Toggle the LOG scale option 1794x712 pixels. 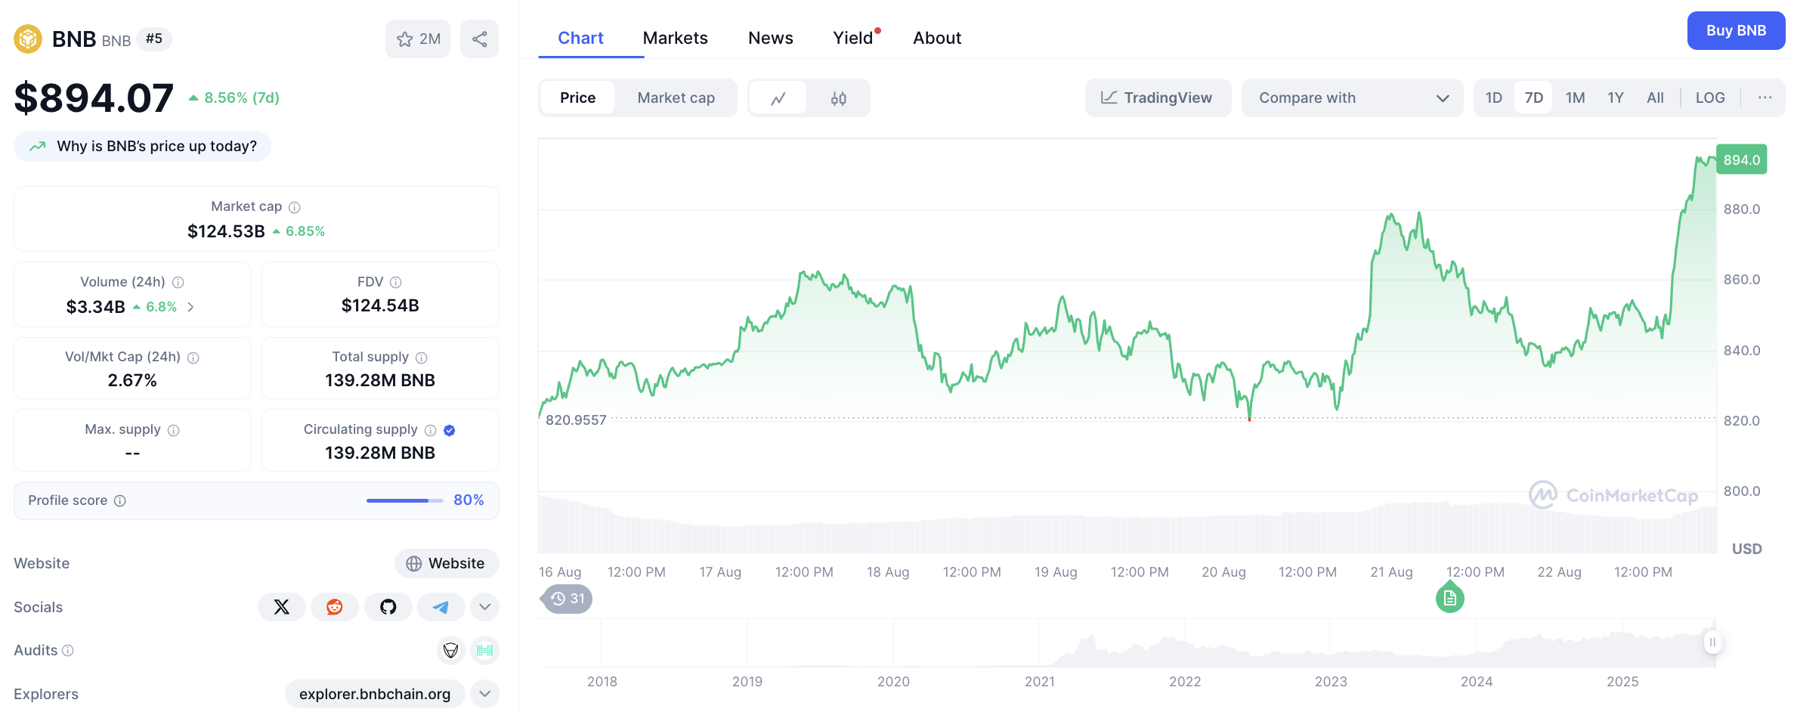[x=1710, y=98]
